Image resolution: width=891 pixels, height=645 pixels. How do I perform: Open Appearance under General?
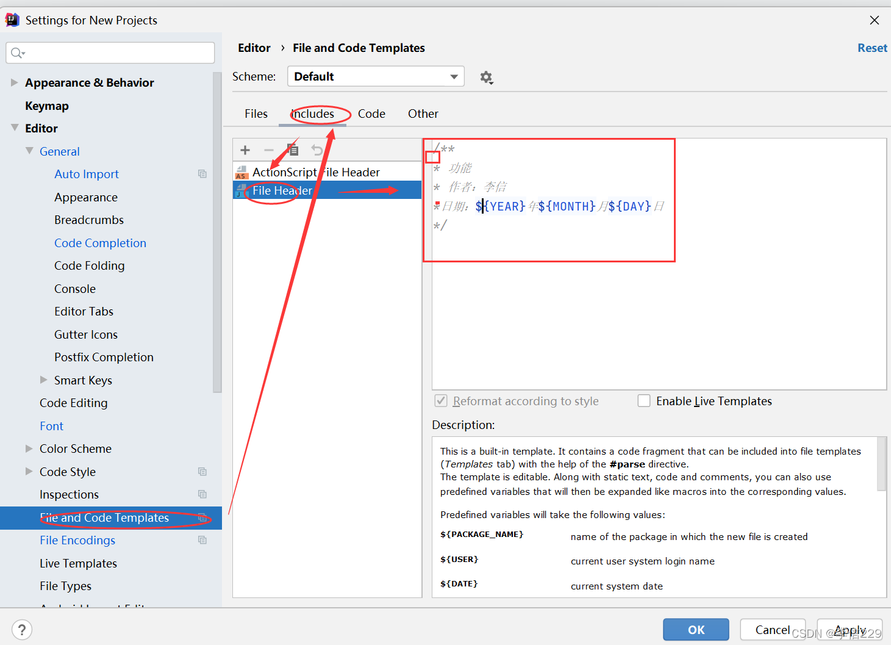coord(86,197)
